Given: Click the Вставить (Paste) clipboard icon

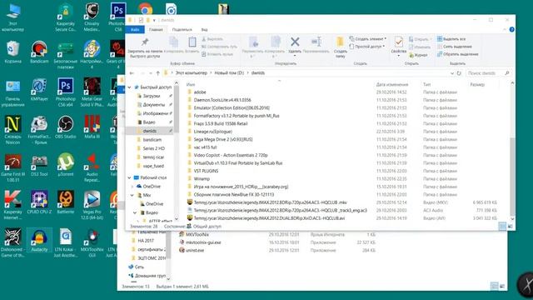Looking at the screenshot, I should (x=192, y=42).
